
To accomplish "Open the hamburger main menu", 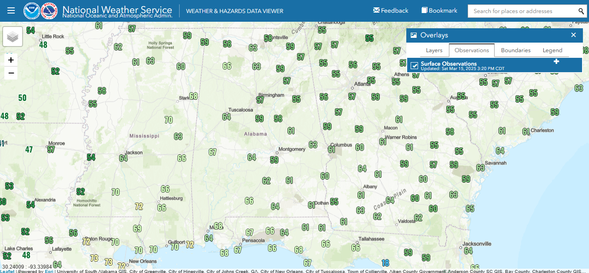I will [x=11, y=10].
